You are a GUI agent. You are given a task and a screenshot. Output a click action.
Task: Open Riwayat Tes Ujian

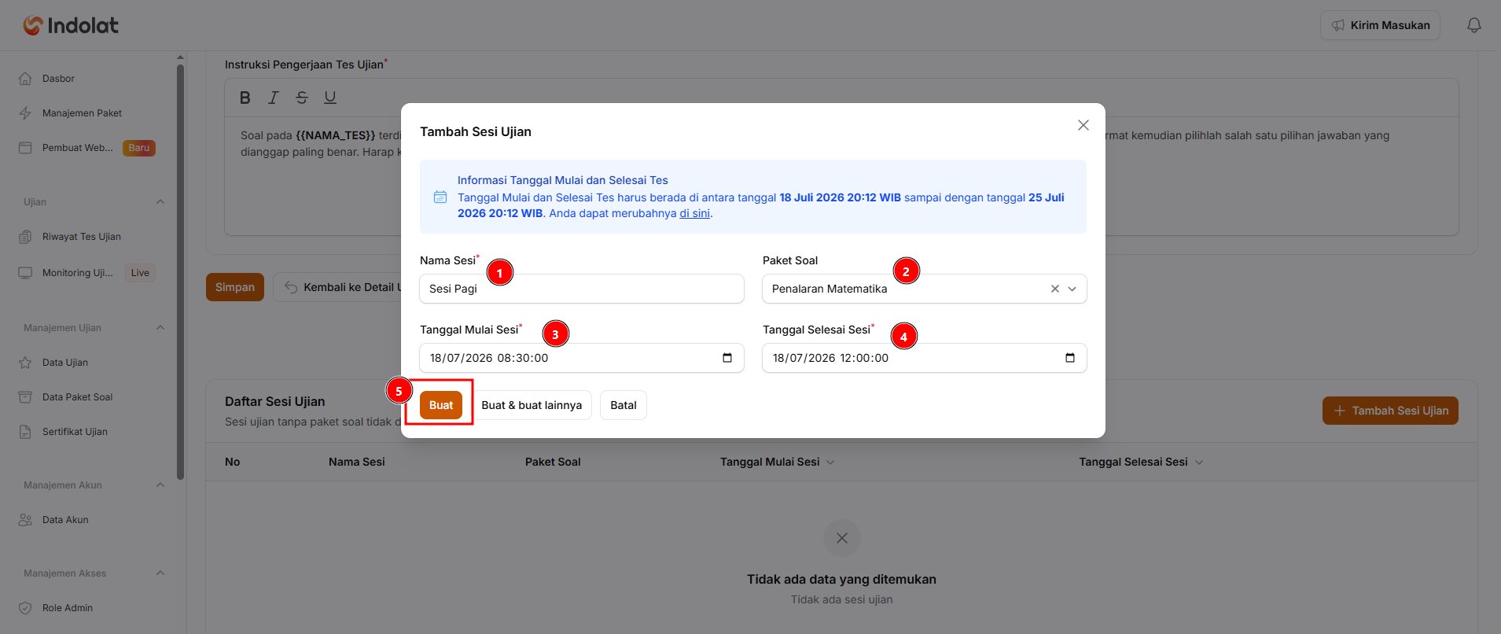pyautogui.click(x=82, y=237)
